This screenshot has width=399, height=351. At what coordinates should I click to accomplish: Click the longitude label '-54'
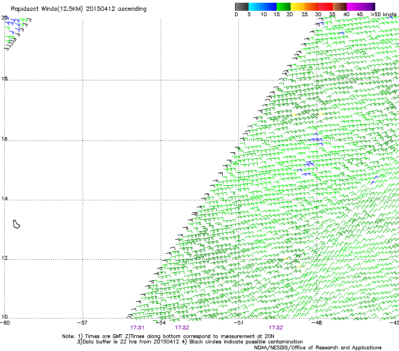161,323
